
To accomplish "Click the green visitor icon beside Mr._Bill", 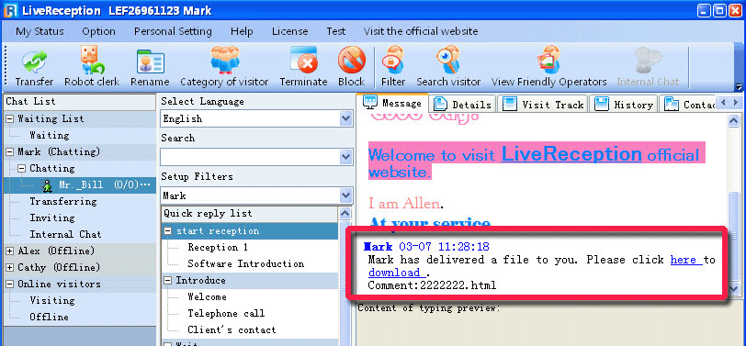I will [x=47, y=185].
